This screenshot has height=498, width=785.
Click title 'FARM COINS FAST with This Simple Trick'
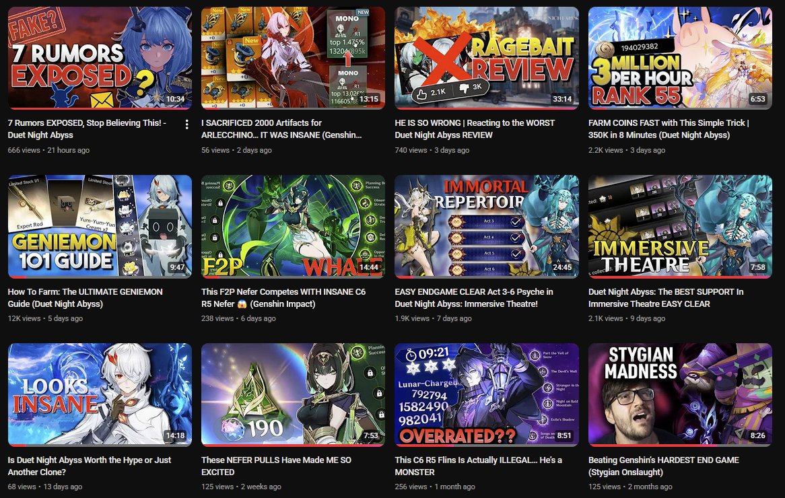pos(669,129)
